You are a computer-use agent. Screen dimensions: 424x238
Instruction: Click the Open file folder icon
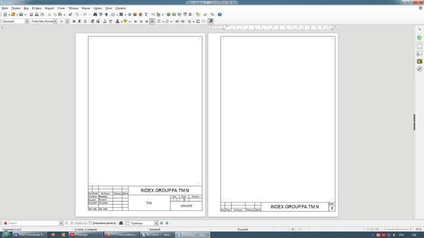(13, 14)
